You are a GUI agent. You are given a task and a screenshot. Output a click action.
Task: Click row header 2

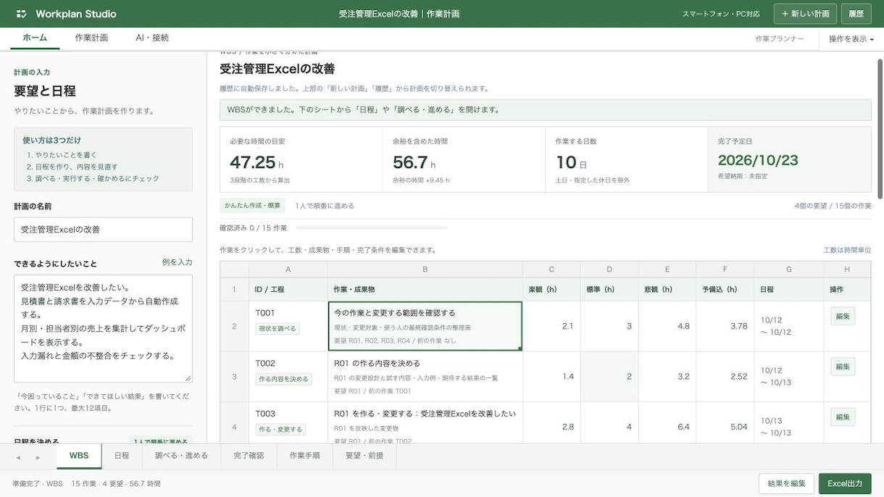coord(234,326)
